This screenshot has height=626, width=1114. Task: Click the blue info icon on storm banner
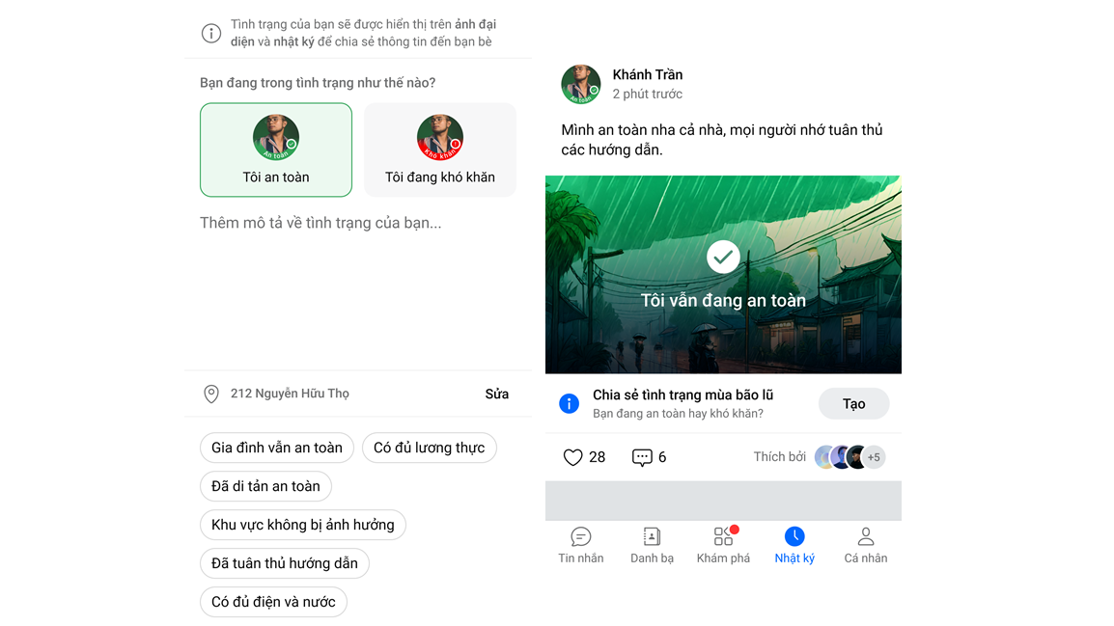point(570,403)
